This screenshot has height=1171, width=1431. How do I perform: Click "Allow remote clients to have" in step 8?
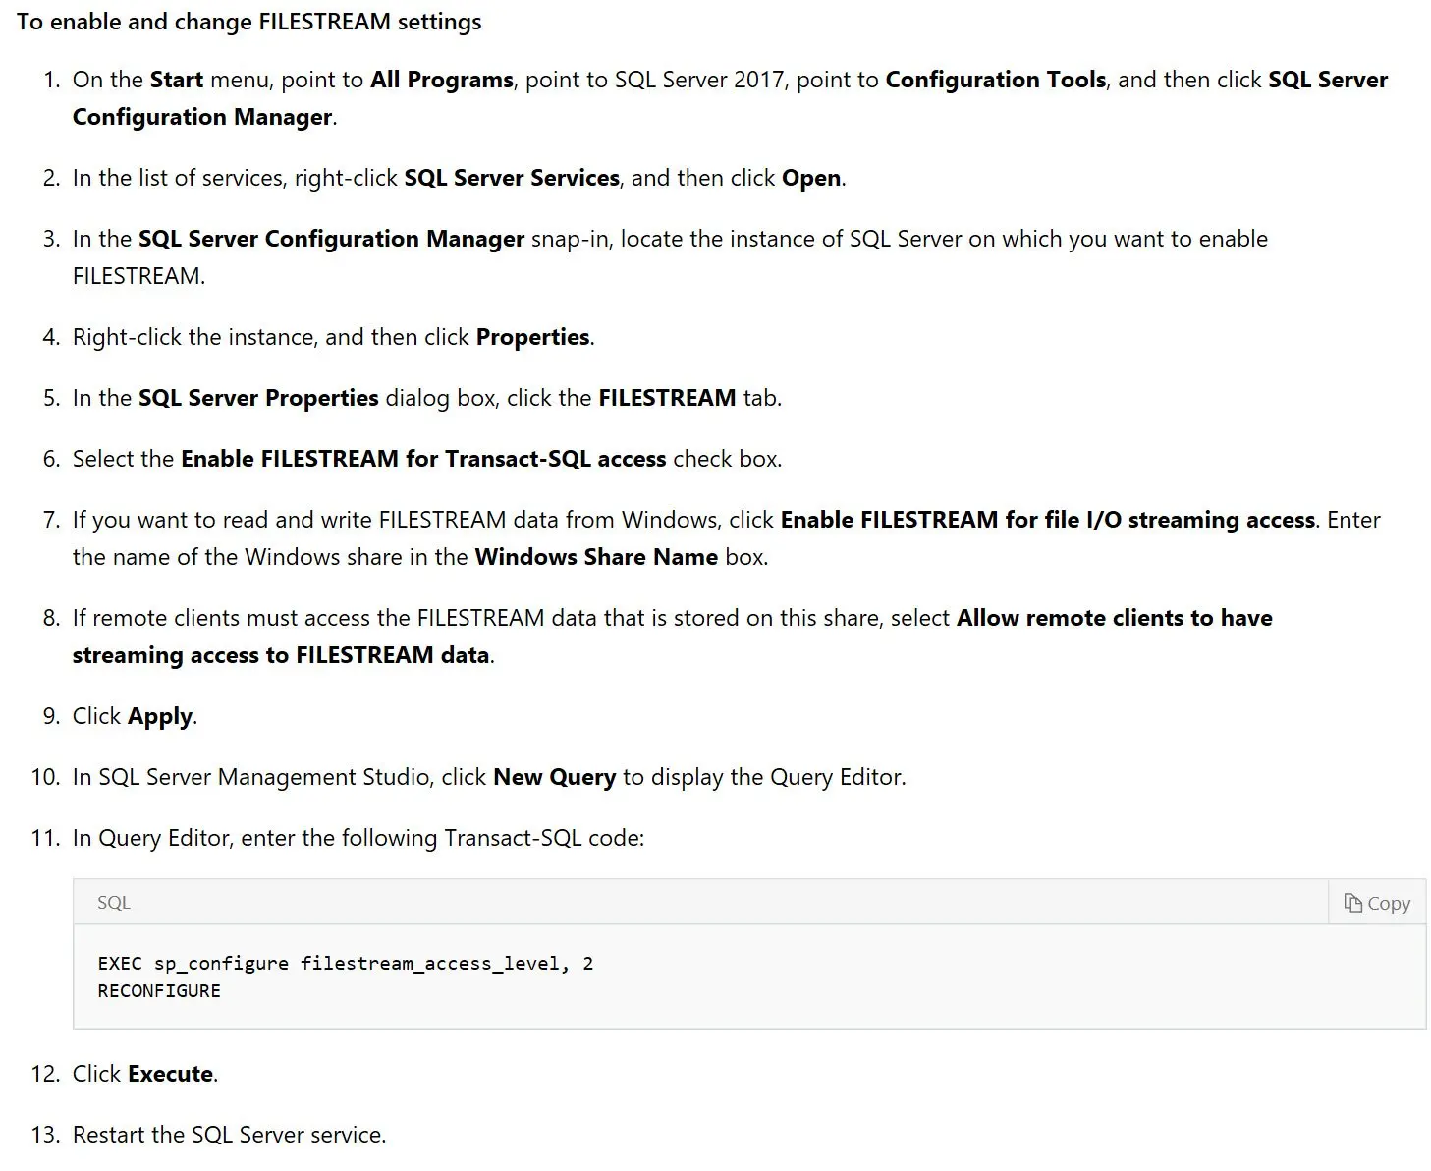tap(1115, 618)
